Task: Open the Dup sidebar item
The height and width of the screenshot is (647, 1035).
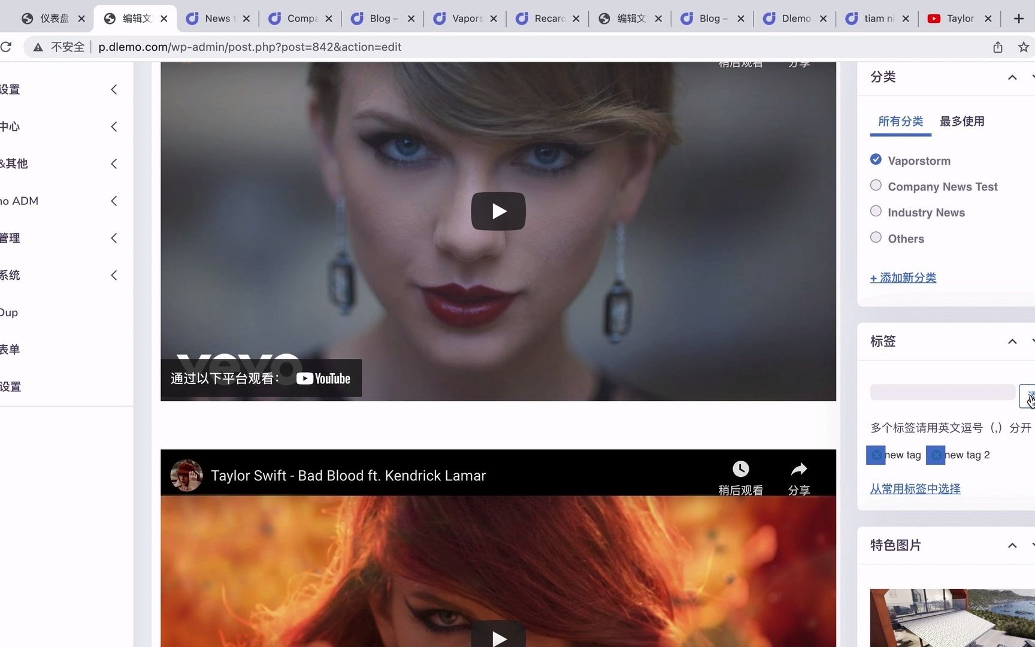Action: click(x=9, y=312)
